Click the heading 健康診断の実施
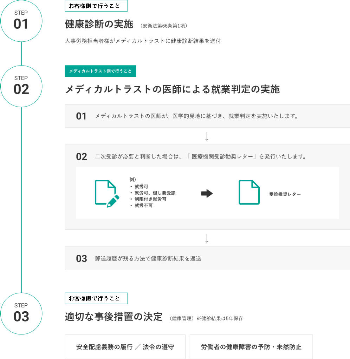350x359 pixels. click(99, 24)
